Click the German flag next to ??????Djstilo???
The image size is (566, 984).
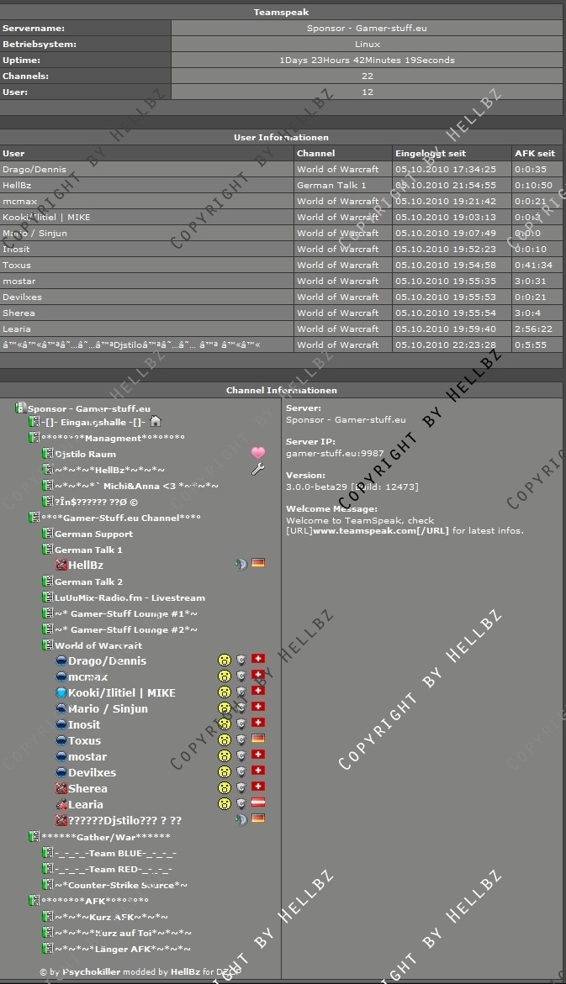[x=258, y=818]
